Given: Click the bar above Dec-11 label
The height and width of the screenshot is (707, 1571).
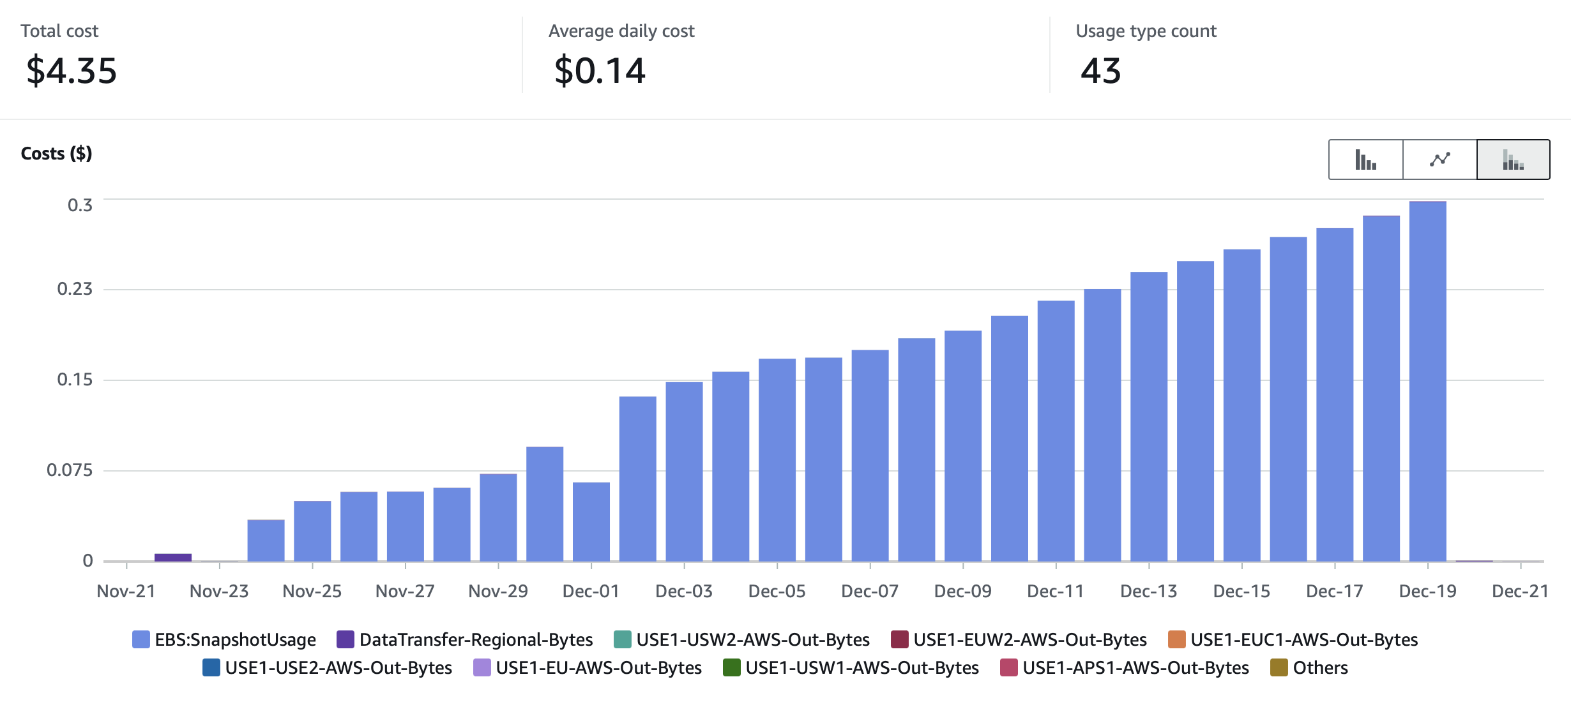Looking at the screenshot, I should point(1056,431).
